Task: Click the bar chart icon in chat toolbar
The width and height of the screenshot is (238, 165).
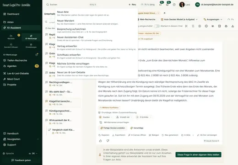Action: click(x=213, y=26)
